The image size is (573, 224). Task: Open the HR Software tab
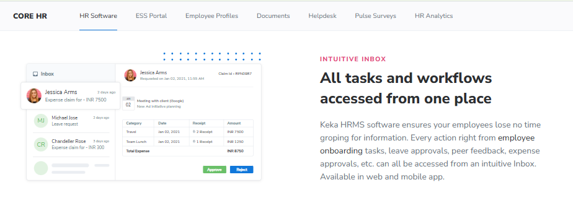[x=99, y=16]
